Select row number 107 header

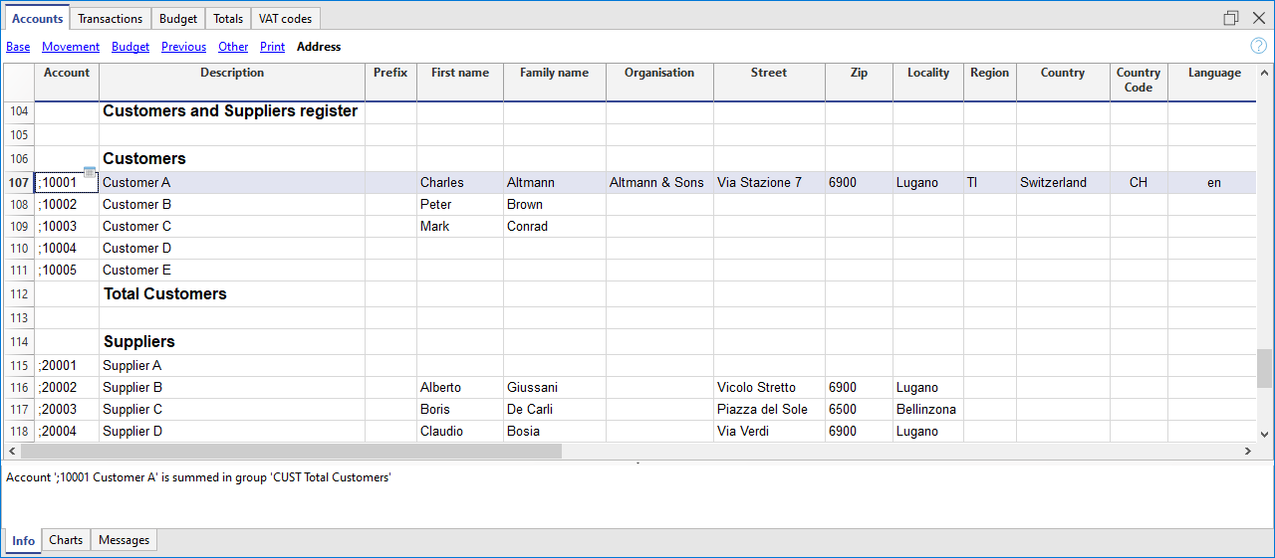pos(19,182)
